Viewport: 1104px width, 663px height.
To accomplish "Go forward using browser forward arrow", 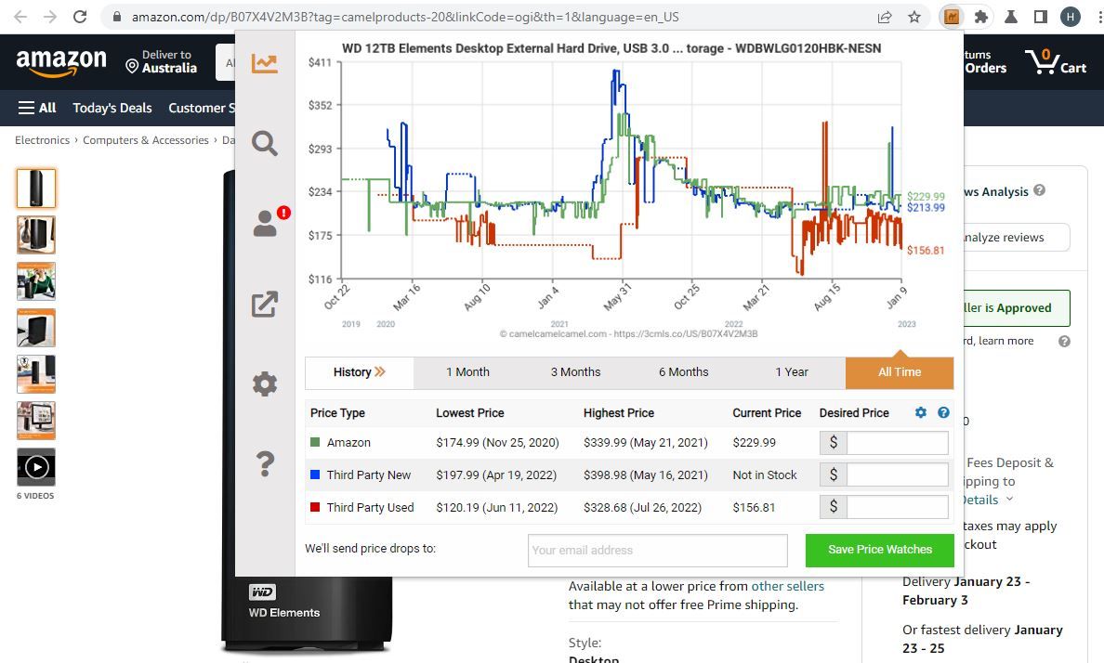I will coord(50,16).
